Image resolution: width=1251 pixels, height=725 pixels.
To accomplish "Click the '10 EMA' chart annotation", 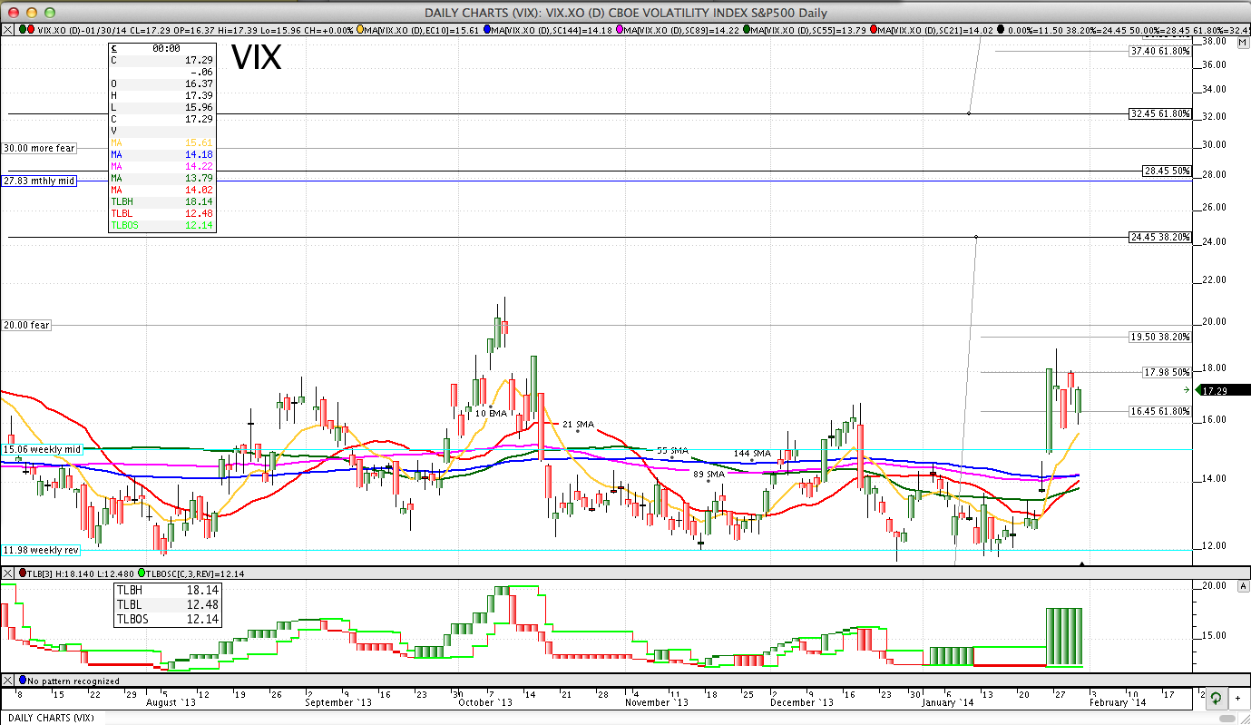I will 492,413.
